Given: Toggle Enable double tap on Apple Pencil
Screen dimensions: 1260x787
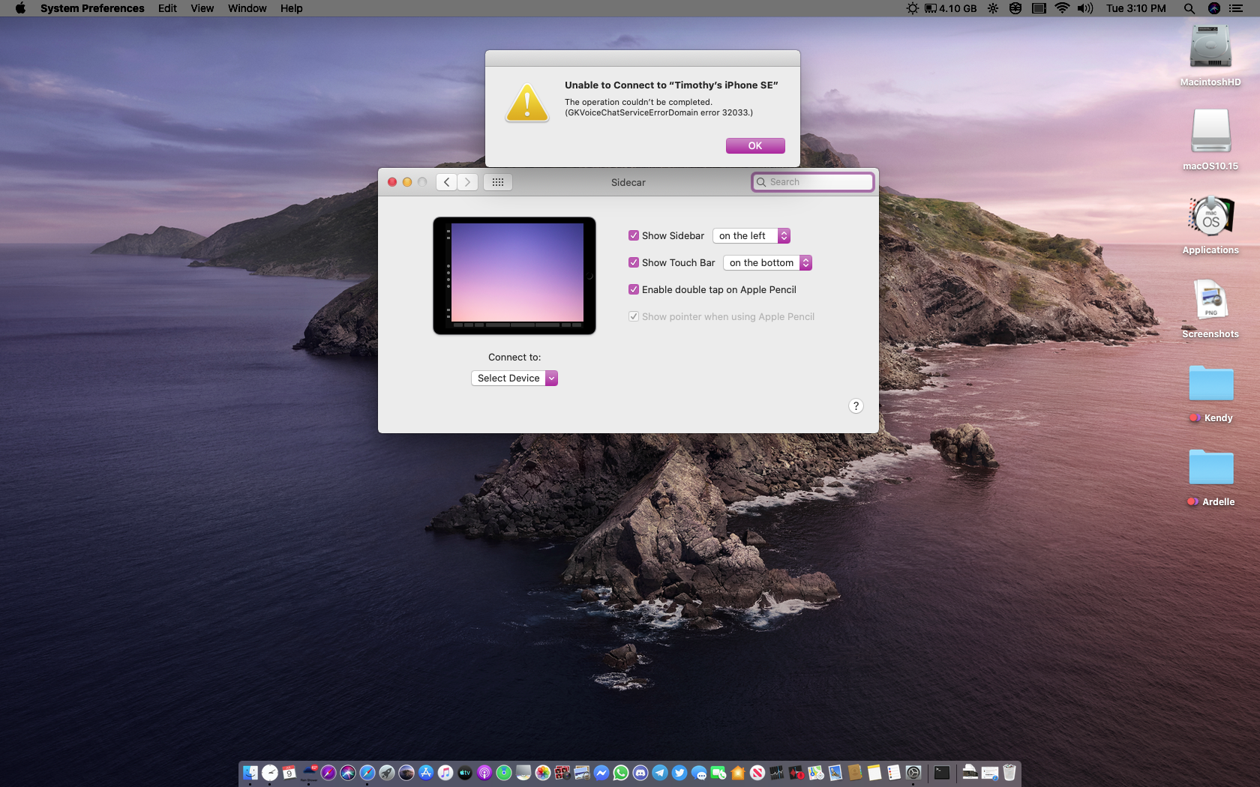Looking at the screenshot, I should pos(634,289).
